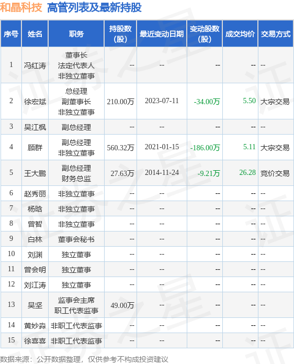Click 吴坚's 监事会主席 position cell

point(76,305)
